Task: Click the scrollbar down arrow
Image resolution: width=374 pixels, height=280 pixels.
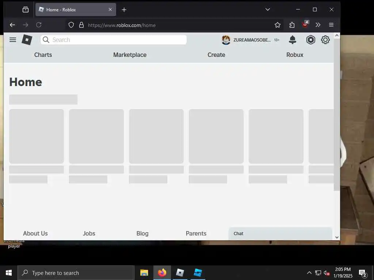Action: [x=337, y=237]
